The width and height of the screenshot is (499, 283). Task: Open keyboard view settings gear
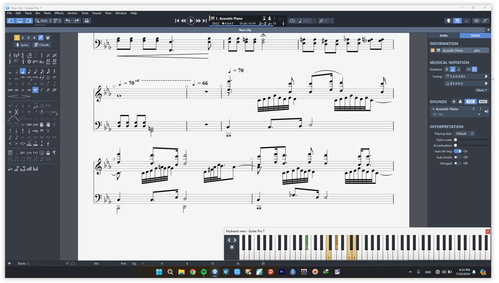pos(232,247)
